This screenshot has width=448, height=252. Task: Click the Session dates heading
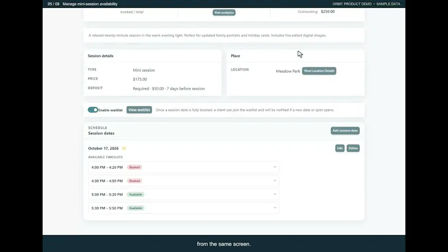point(101,133)
